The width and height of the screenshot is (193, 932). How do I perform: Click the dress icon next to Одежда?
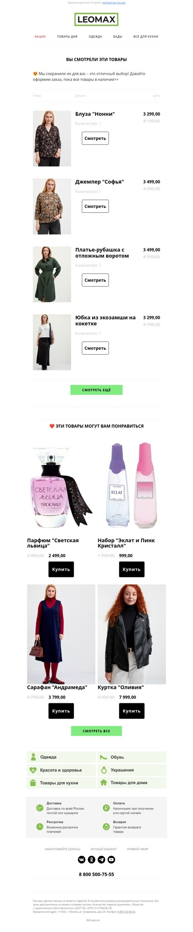tap(33, 757)
